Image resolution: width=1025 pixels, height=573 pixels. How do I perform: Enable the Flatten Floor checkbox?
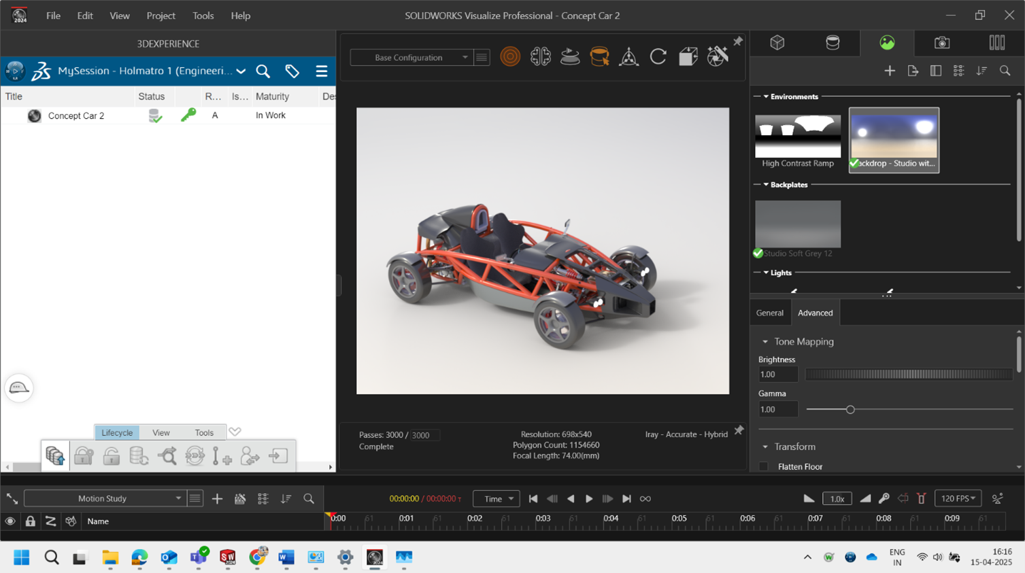pyautogui.click(x=764, y=467)
